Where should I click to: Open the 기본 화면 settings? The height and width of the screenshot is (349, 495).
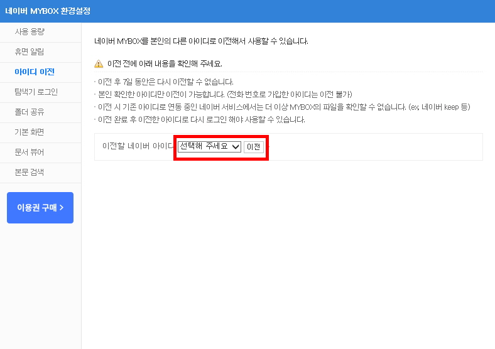point(40,132)
